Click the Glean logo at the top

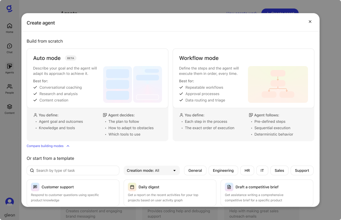(x=9, y=8)
